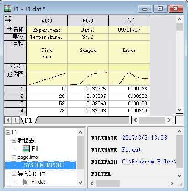
Task: Select row 4 header
Action: coord(15,111)
